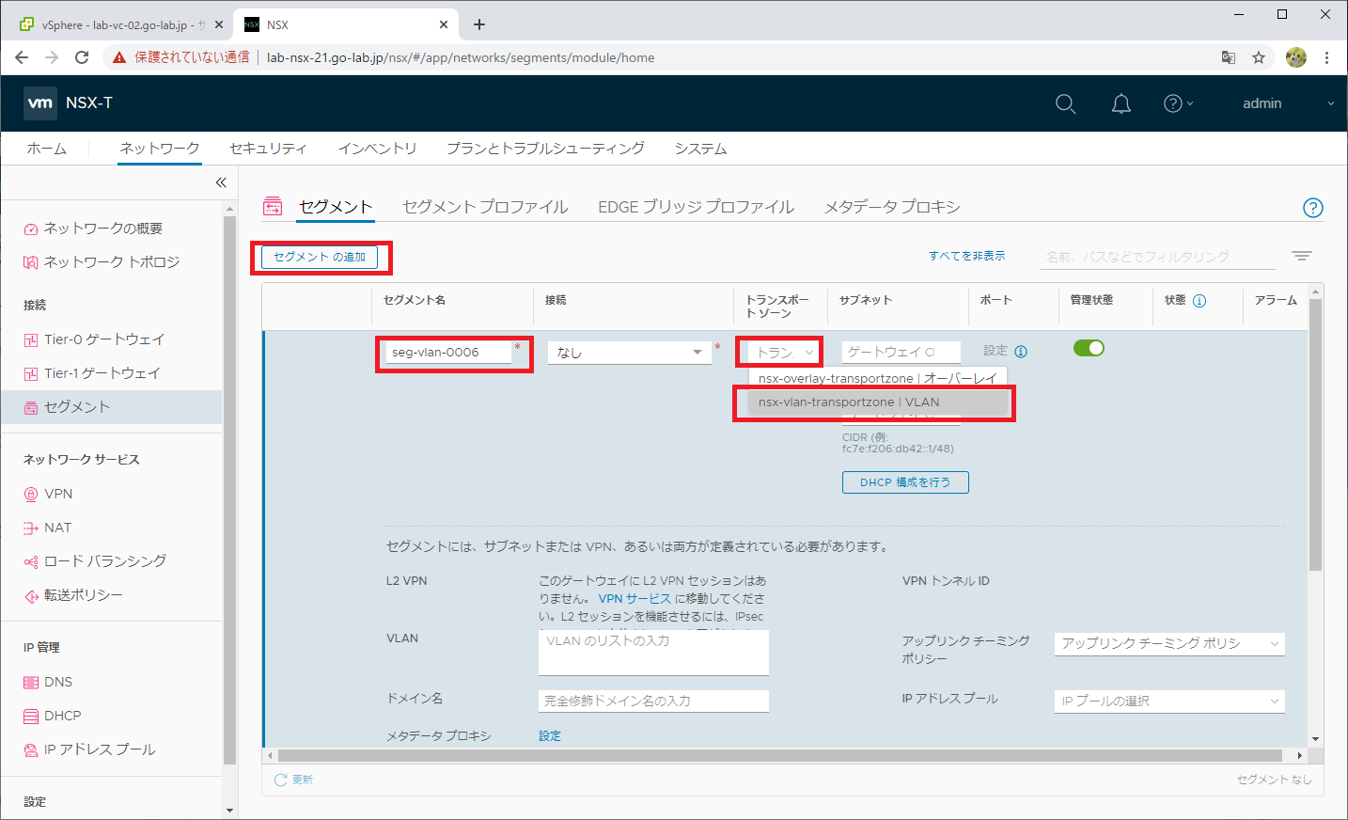Click the 完全修飾ドメイン名の入力 field
The width and height of the screenshot is (1348, 820).
(653, 701)
